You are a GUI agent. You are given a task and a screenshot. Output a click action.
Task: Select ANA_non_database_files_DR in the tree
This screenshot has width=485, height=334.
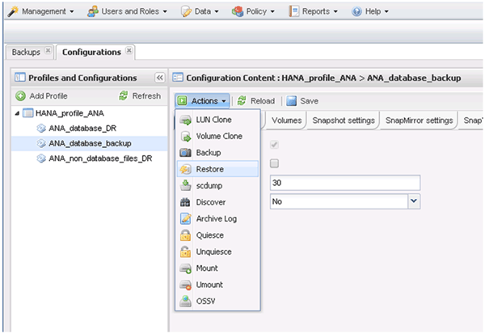[90, 159]
